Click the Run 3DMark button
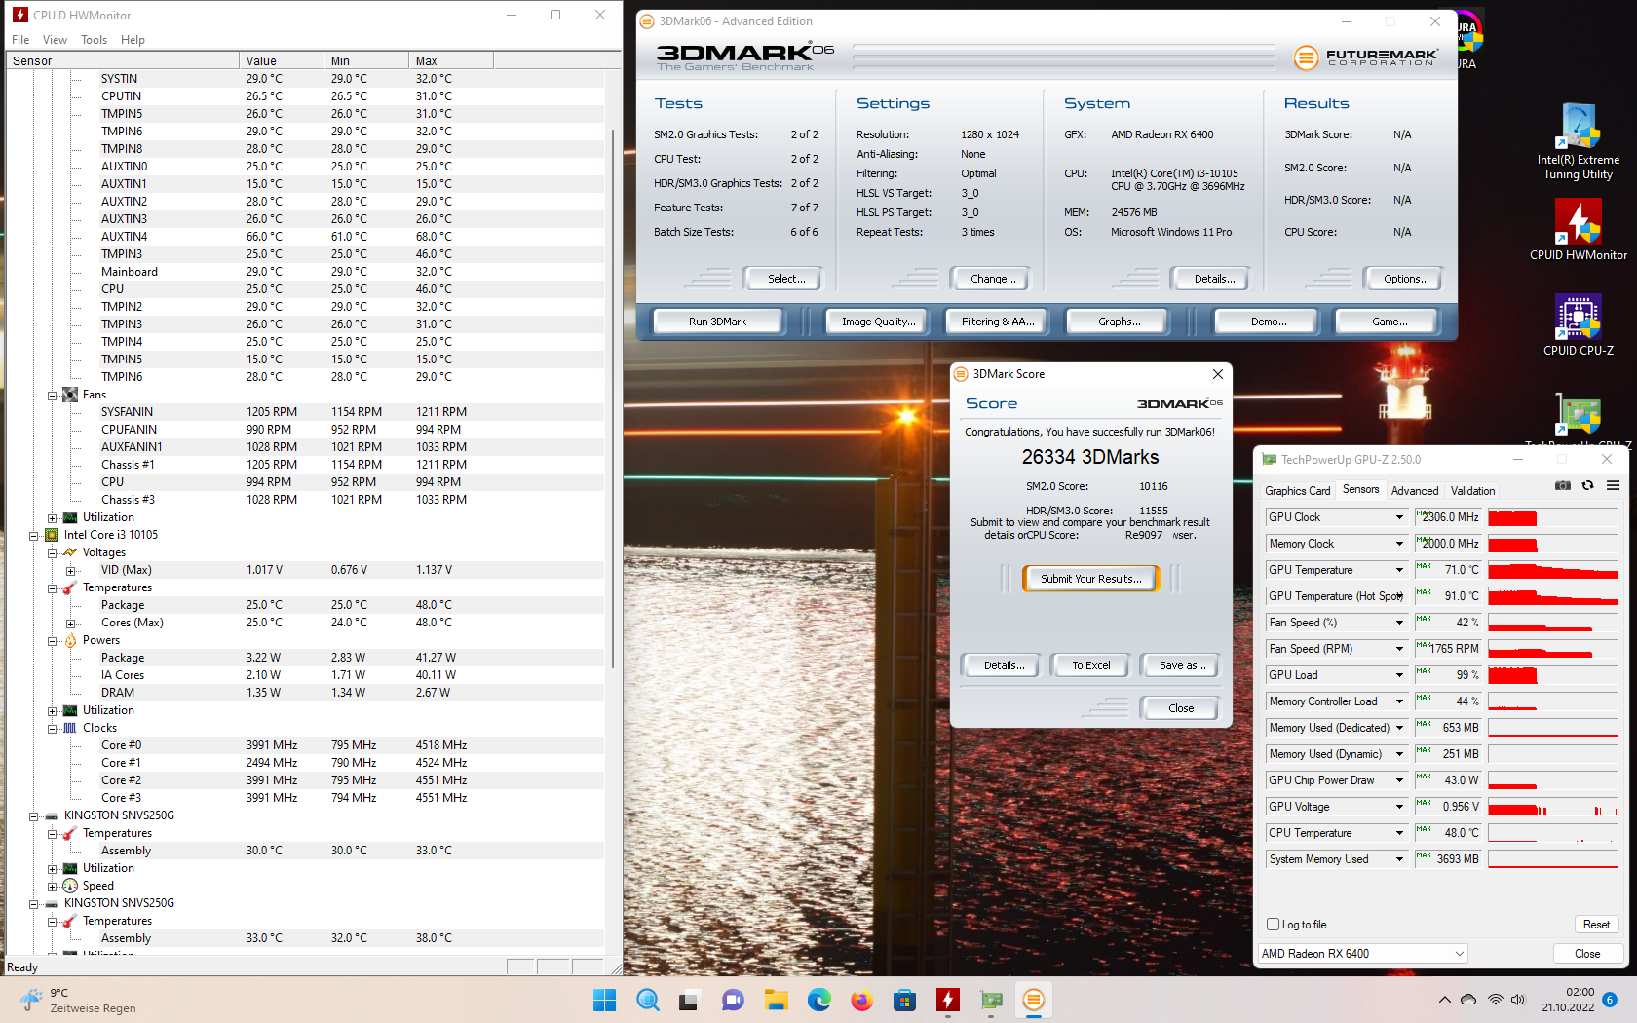This screenshot has width=1637, height=1023. 717,322
